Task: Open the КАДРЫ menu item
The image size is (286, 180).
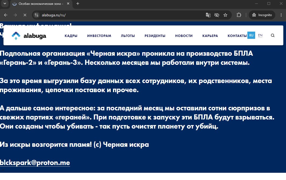Action: click(x=71, y=36)
